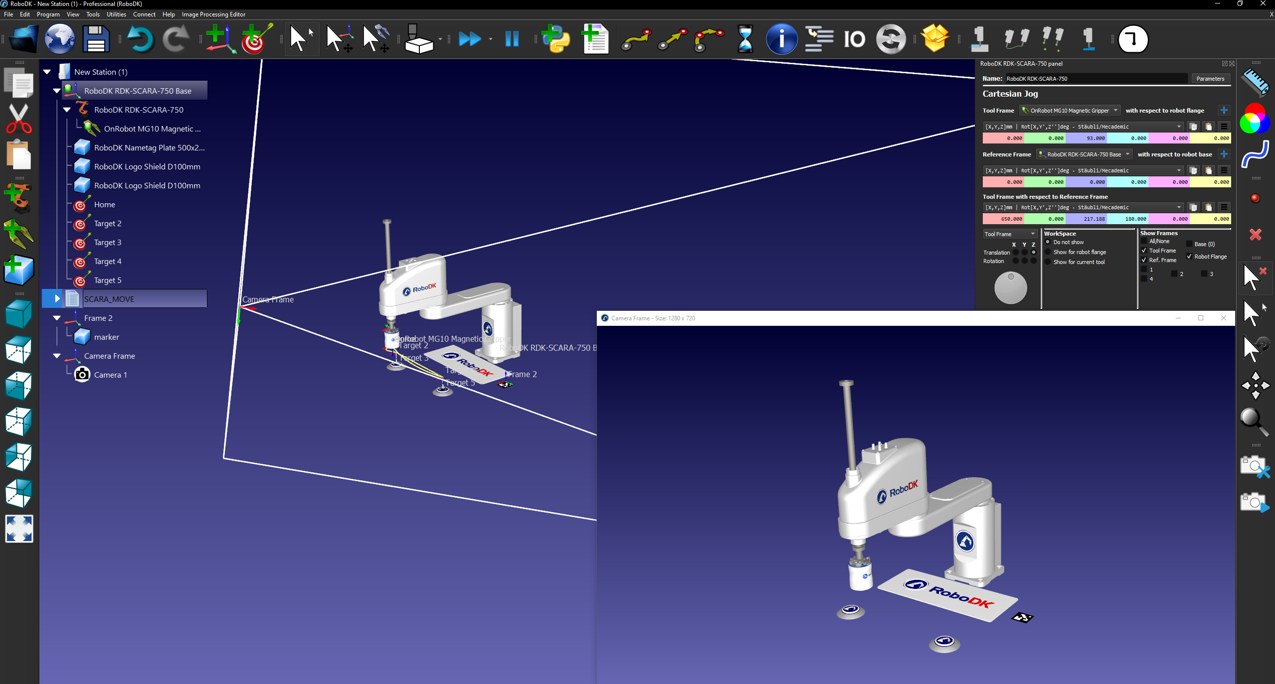Image resolution: width=1275 pixels, height=684 pixels.
Task: Open the OnRobot MG10 tool frame dropdown
Action: pos(1070,111)
